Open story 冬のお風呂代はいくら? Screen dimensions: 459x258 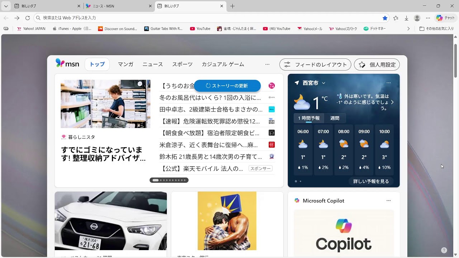tap(210, 97)
